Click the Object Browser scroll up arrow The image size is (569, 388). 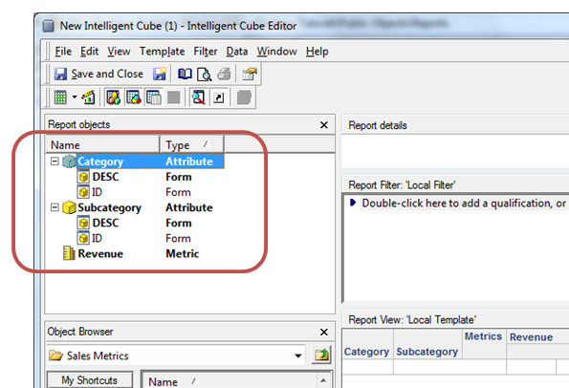323,380
